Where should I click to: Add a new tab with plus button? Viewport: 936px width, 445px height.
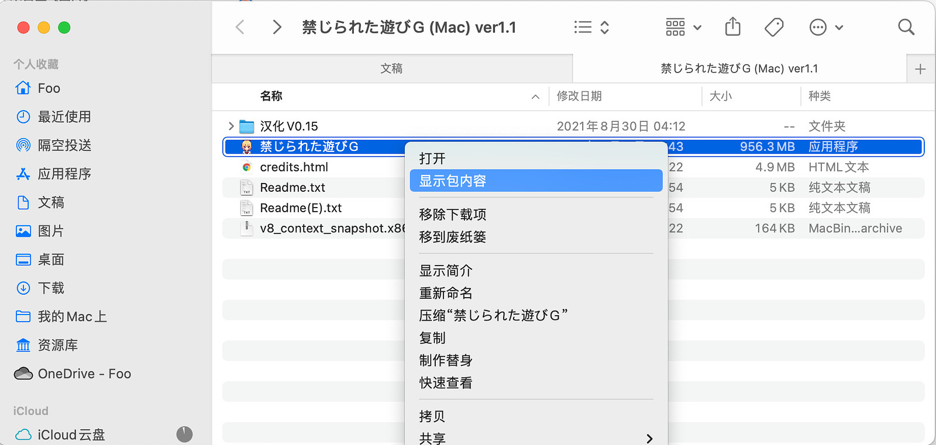click(x=920, y=69)
